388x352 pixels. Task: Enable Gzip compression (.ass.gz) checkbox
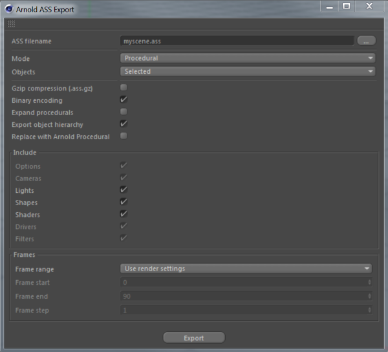click(124, 87)
